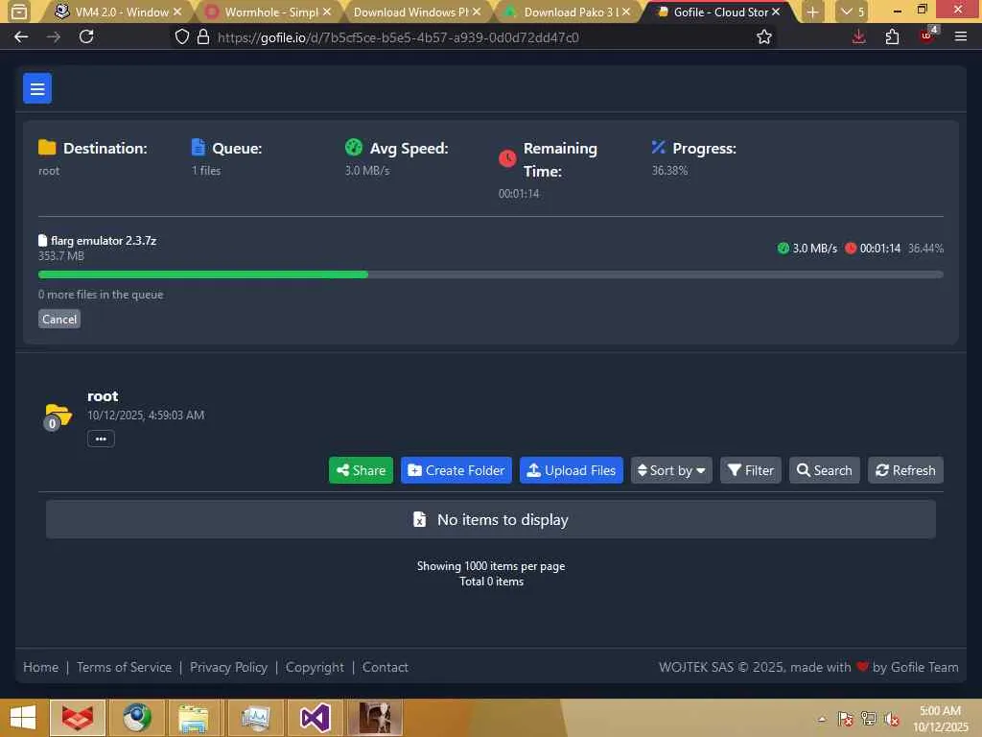Open the three-dot options for root folder
Viewport: 982px width, 737px height.
(101, 439)
